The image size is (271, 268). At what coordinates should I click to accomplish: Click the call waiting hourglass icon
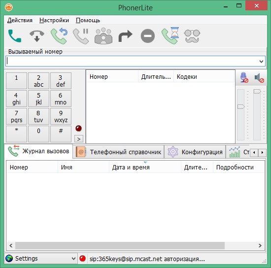170,35
